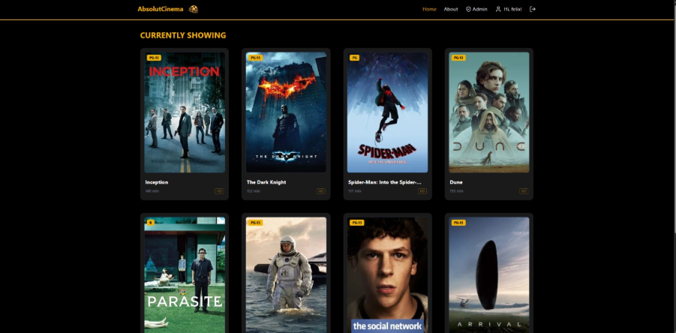Viewport: 676px width, 333px height.
Task: Click the logout arrow icon
Action: coord(533,9)
